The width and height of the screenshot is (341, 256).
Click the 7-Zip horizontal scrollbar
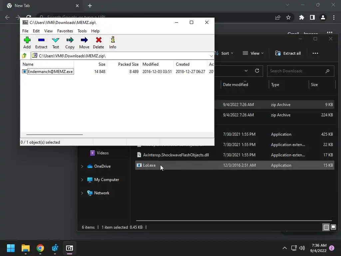[x=54, y=135]
